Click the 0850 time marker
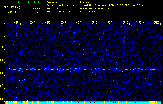The height and width of the screenshot is (104, 163). point(157,23)
